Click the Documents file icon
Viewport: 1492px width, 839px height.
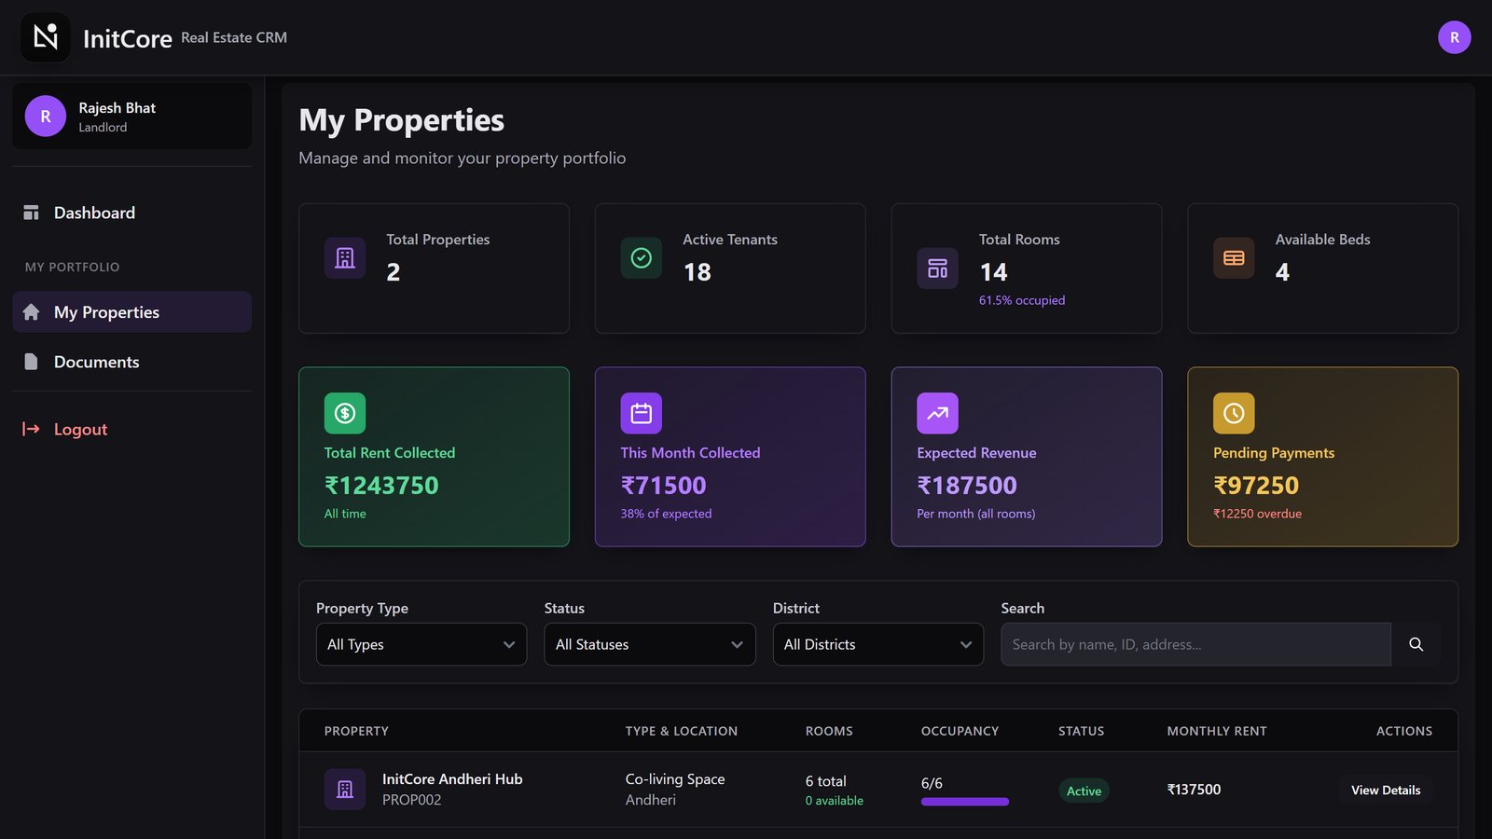coord(31,362)
